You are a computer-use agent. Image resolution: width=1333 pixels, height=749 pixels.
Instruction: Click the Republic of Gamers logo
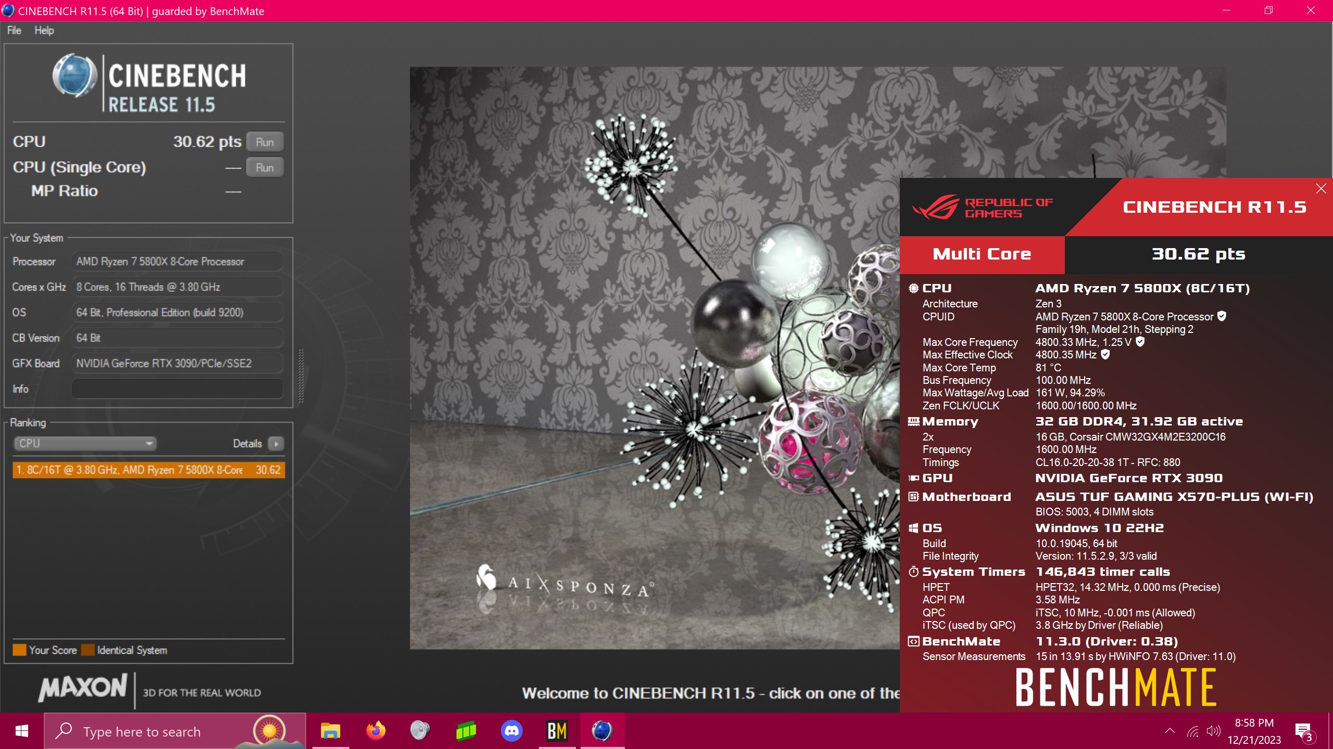[983, 207]
